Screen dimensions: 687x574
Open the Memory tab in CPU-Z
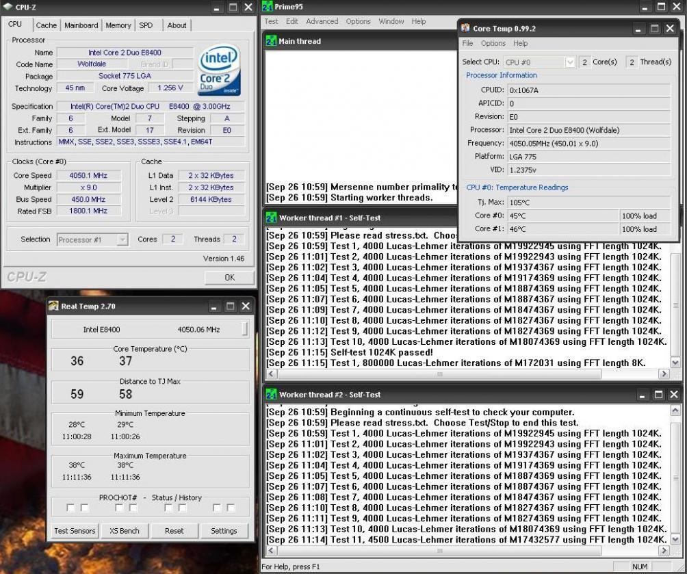click(118, 25)
